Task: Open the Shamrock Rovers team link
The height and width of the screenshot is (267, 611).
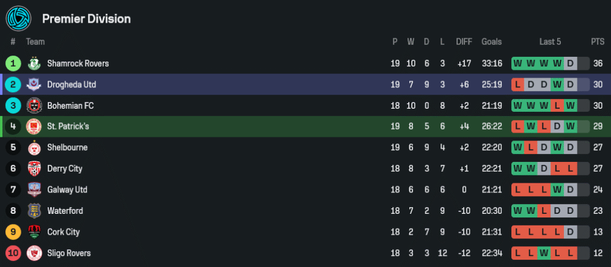Action: click(78, 64)
